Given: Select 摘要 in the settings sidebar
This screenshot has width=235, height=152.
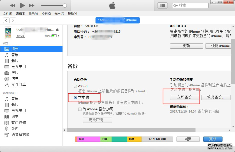Looking at the screenshot, I should coord(31,49).
